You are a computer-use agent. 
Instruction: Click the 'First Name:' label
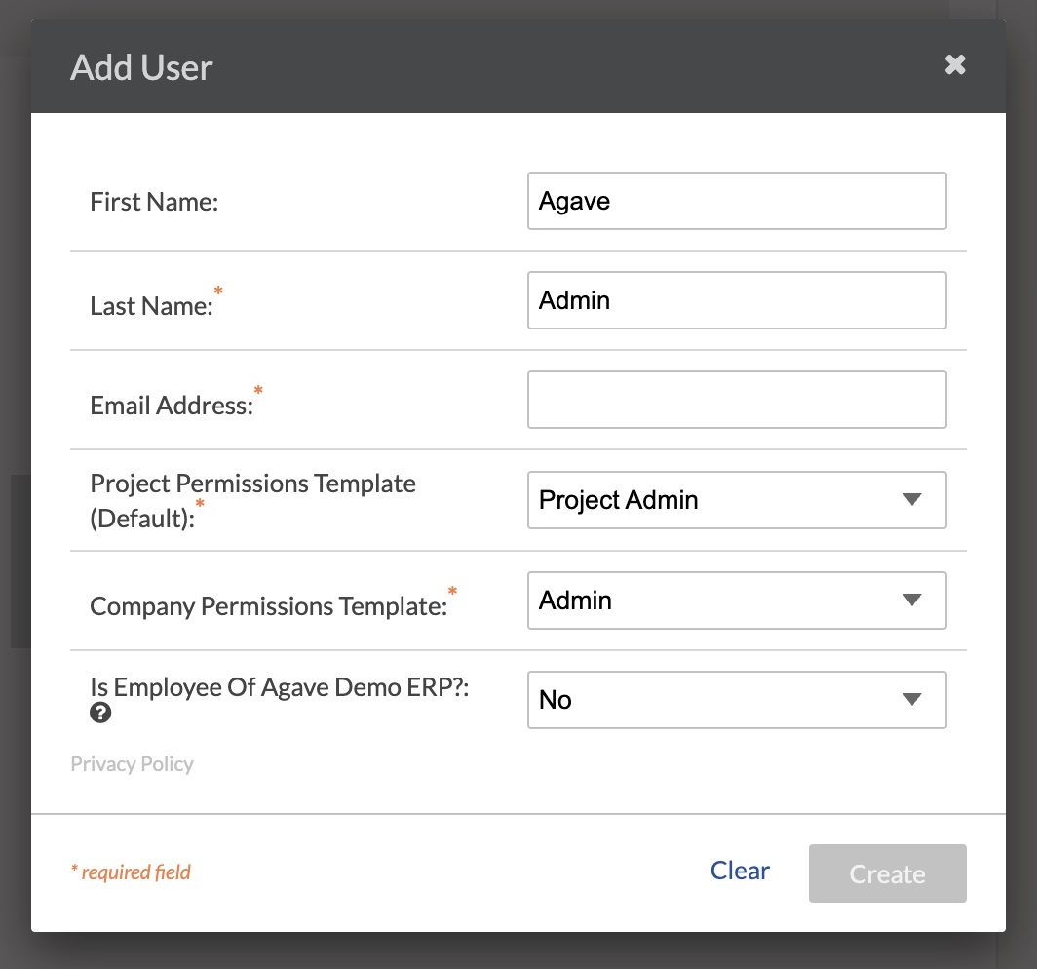point(154,202)
